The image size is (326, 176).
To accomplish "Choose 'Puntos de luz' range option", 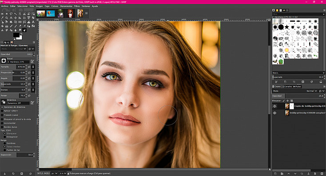I will click(5, 150).
